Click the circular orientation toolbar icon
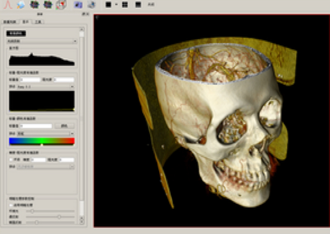 [x=60, y=5]
